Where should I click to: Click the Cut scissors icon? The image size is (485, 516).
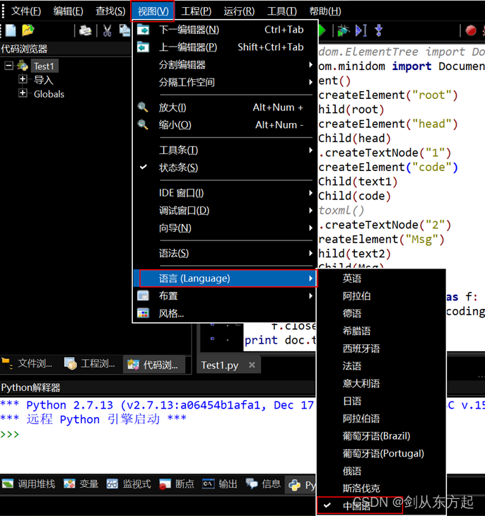(x=107, y=30)
